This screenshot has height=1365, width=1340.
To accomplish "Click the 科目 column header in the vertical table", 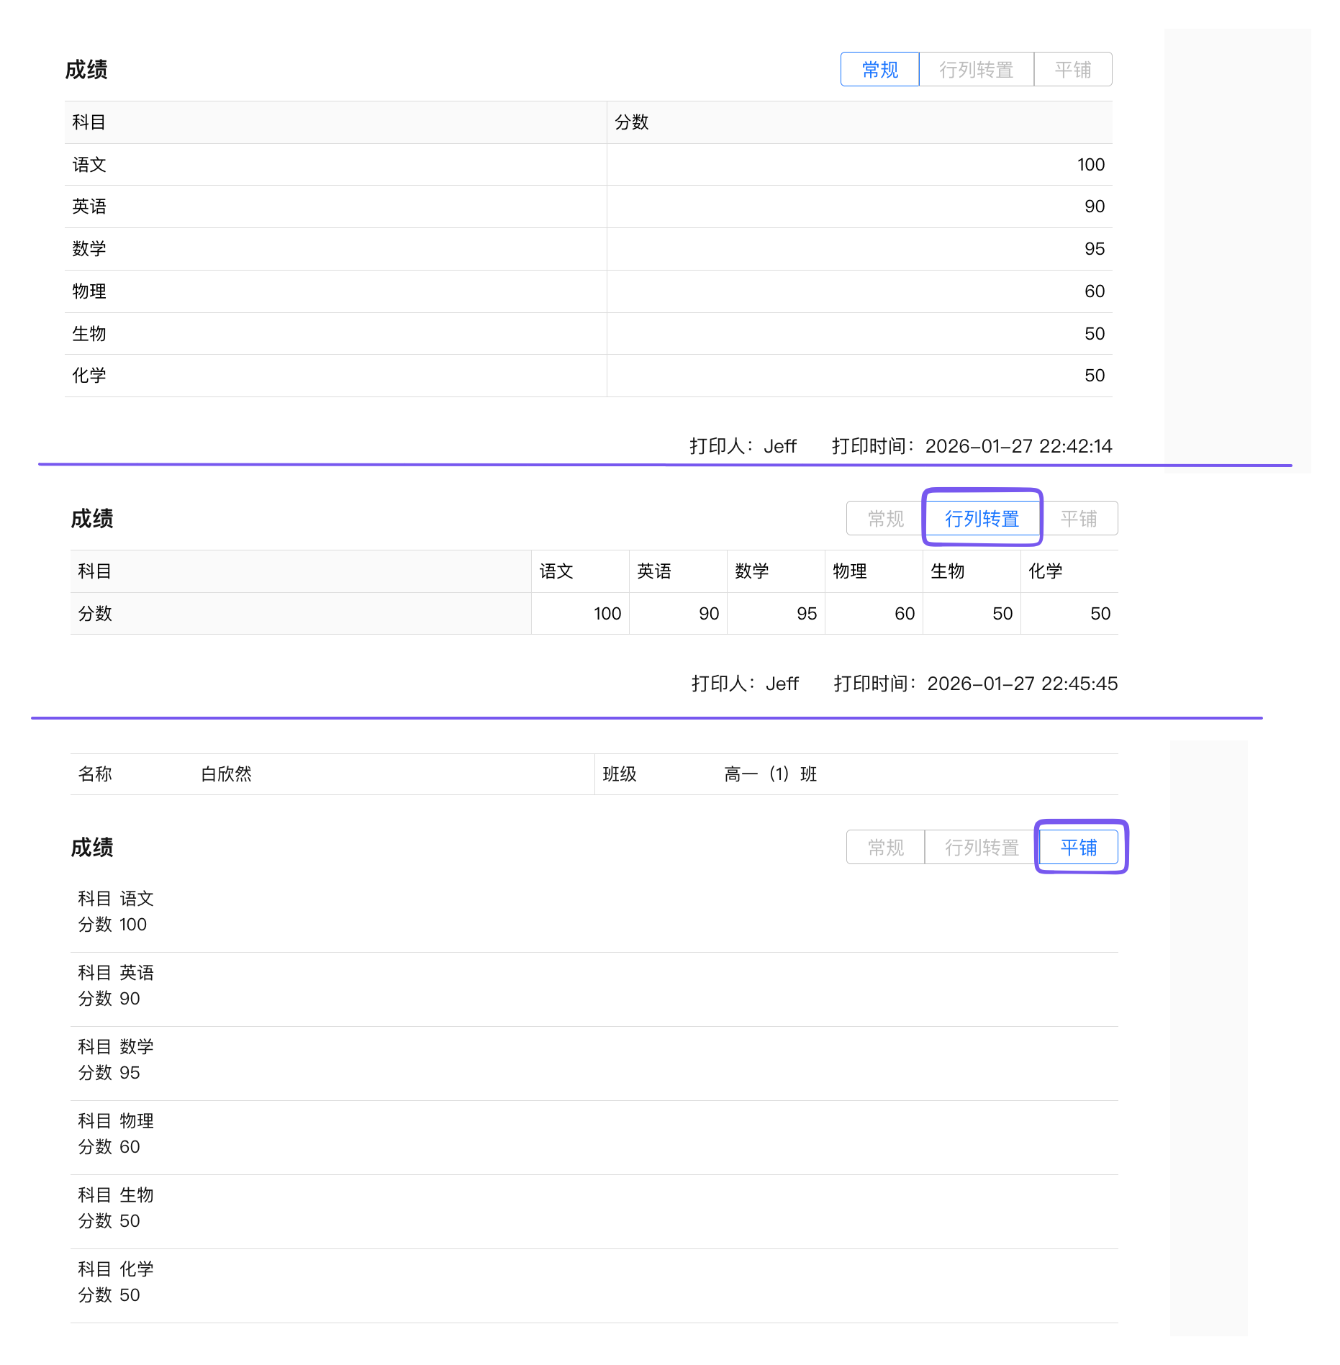I will 89,122.
